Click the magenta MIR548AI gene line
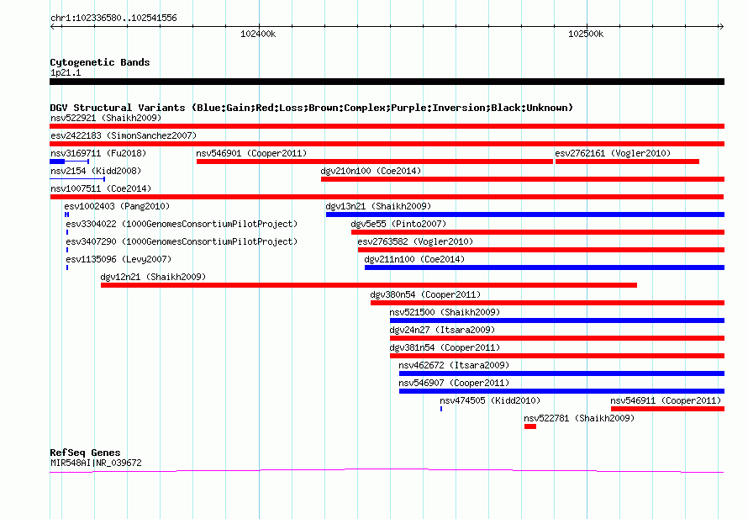 click(x=387, y=471)
